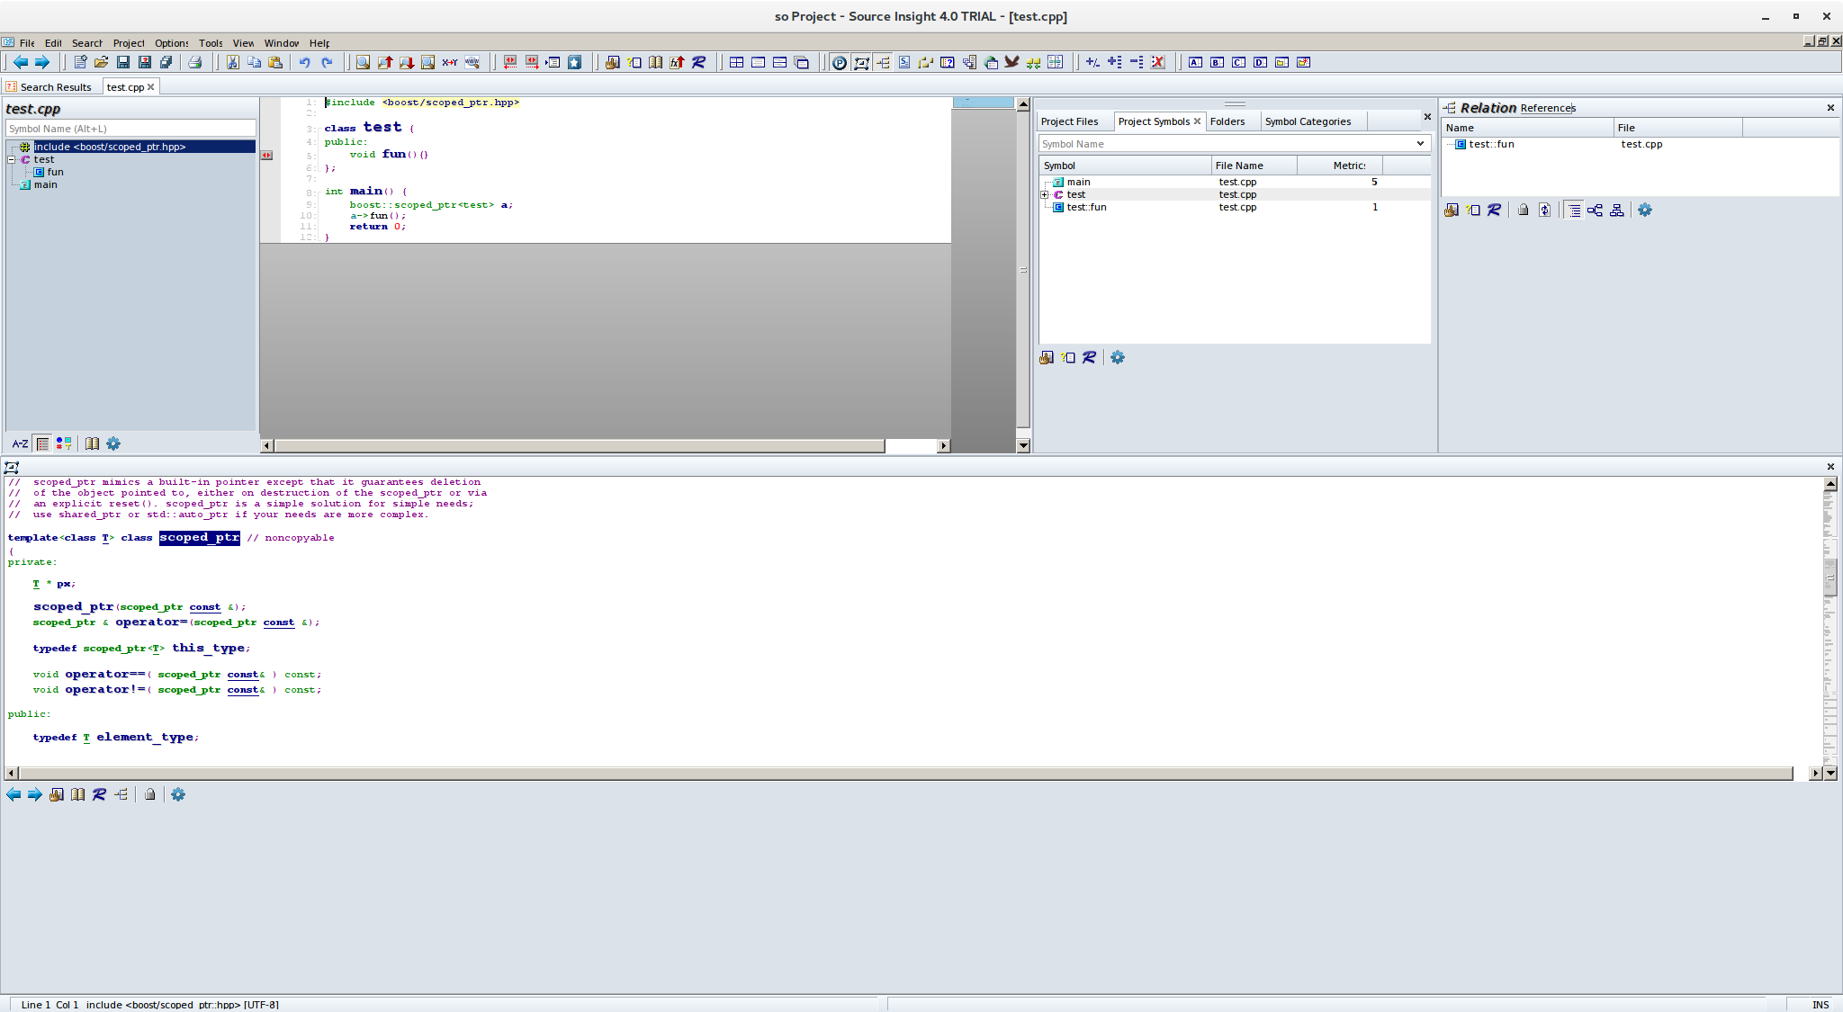This screenshot has height=1012, width=1843.
Task: Toggle the Relation Window toolbar button
Action: [x=883, y=62]
